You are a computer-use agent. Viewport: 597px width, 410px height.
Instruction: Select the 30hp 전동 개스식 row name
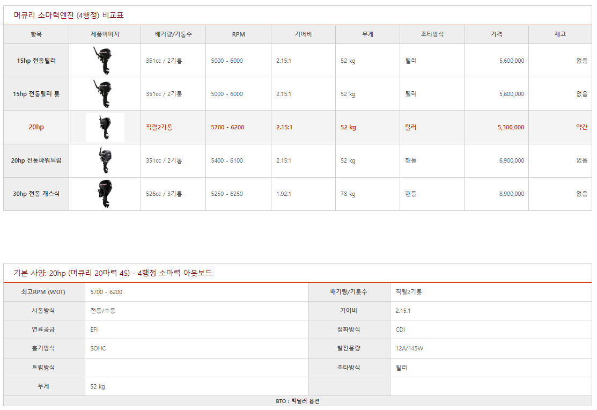36,194
